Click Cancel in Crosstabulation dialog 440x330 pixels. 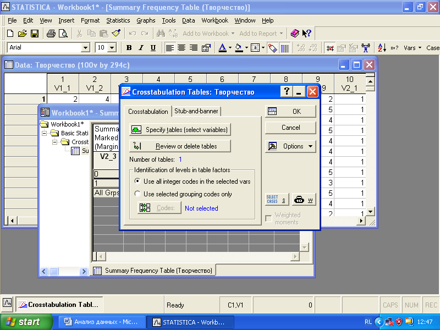(x=290, y=128)
